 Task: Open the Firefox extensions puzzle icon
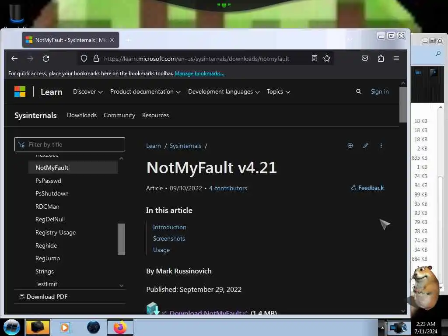pos(381,58)
